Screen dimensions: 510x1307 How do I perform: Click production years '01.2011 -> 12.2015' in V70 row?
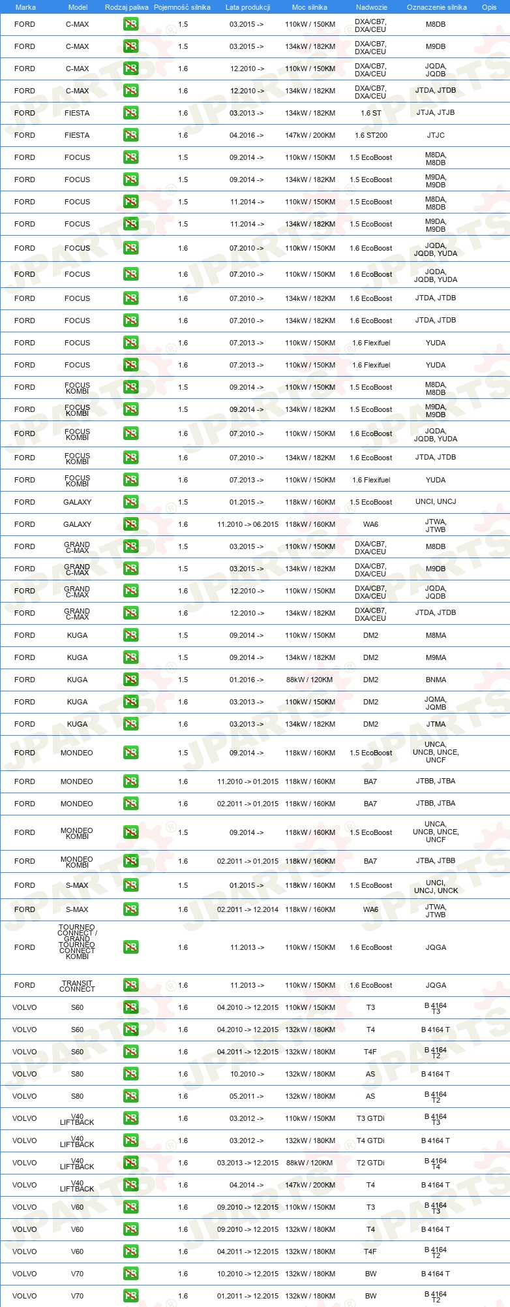point(248,1296)
